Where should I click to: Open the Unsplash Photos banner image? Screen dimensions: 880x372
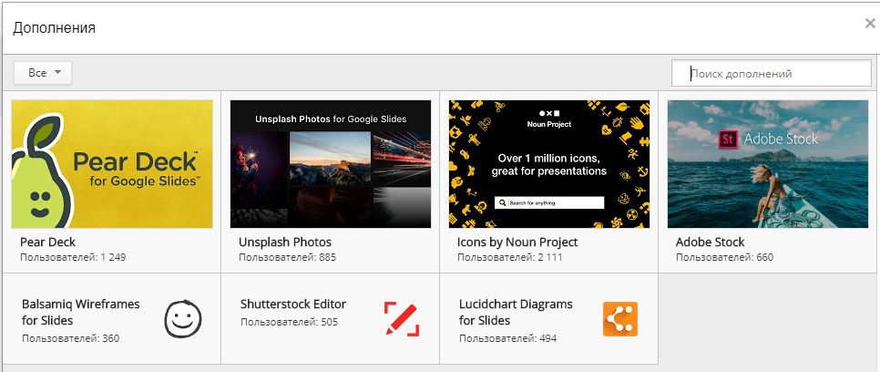tap(331, 164)
